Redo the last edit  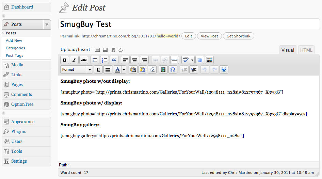(214, 69)
